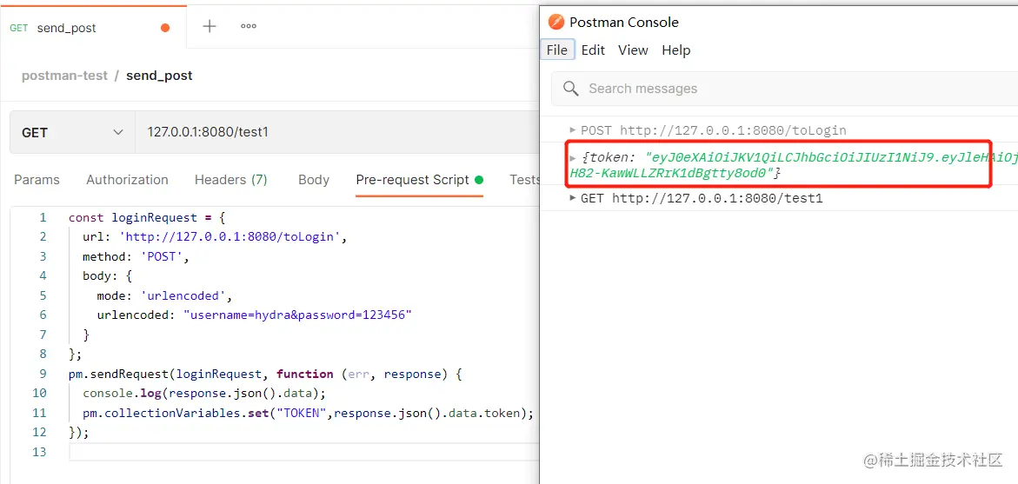Click 'urlencoded' mode value on line 5

183,295
